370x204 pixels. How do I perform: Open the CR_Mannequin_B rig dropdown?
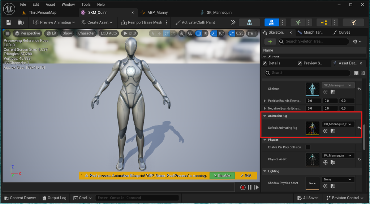(x=338, y=124)
